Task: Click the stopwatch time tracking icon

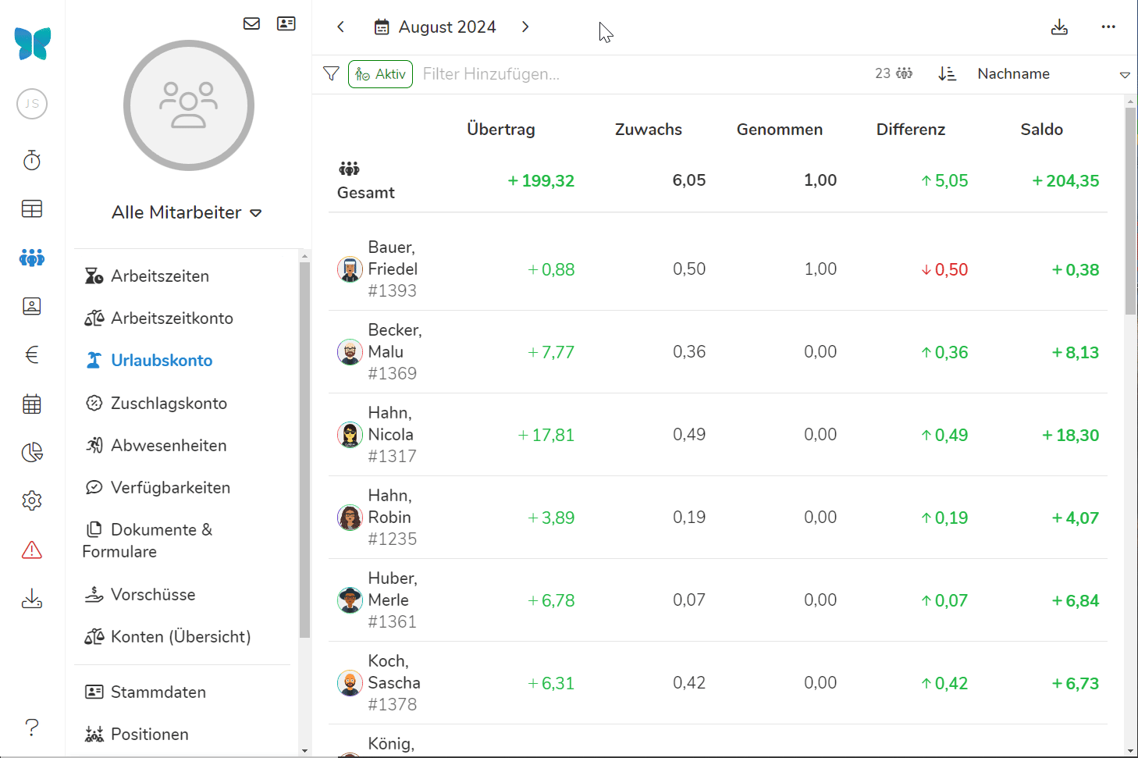Action: [x=32, y=160]
